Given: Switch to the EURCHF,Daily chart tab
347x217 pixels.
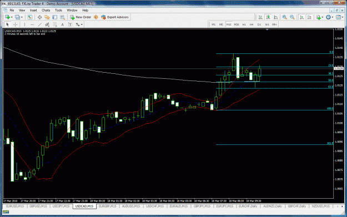Looking at the screenshot, I should 248,206.
